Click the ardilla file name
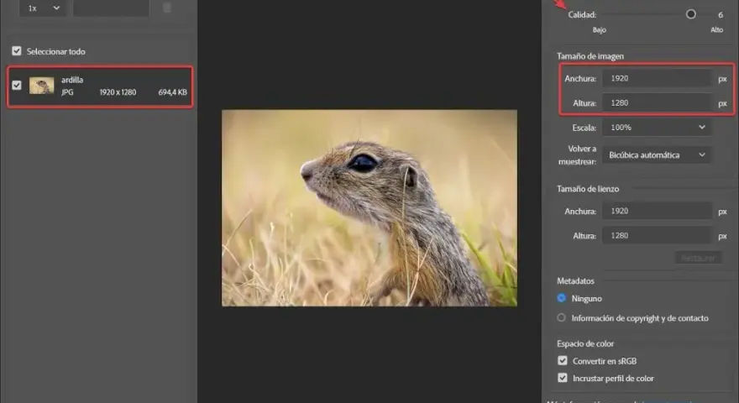739x403 pixels. [72, 80]
